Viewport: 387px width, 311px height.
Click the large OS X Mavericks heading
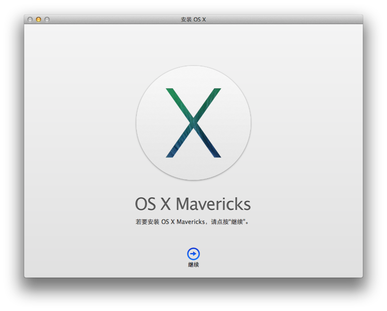click(x=193, y=204)
